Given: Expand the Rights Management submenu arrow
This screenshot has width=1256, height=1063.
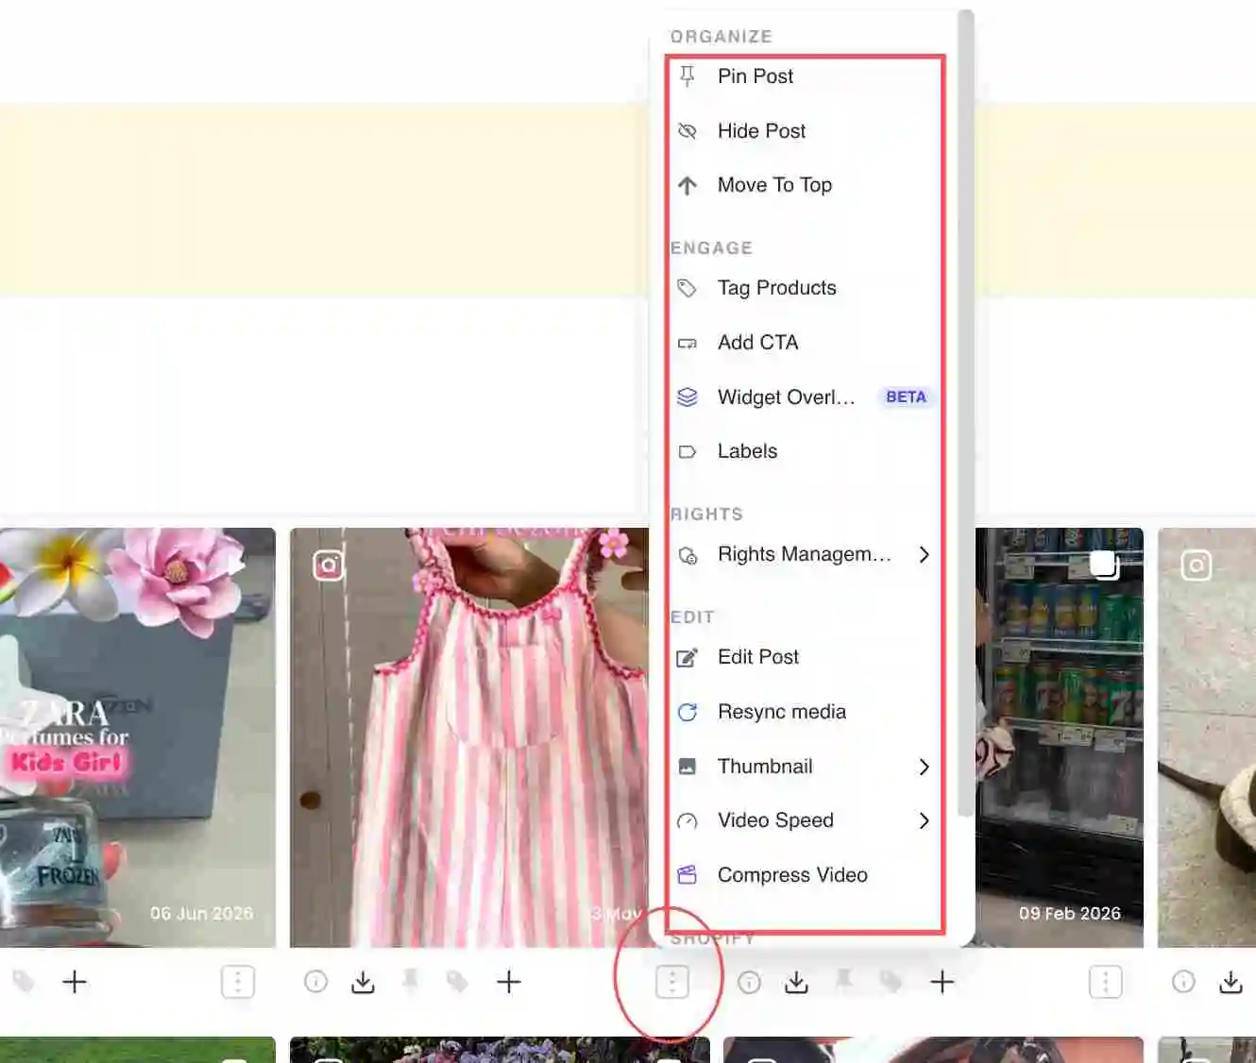Looking at the screenshot, I should click(924, 555).
